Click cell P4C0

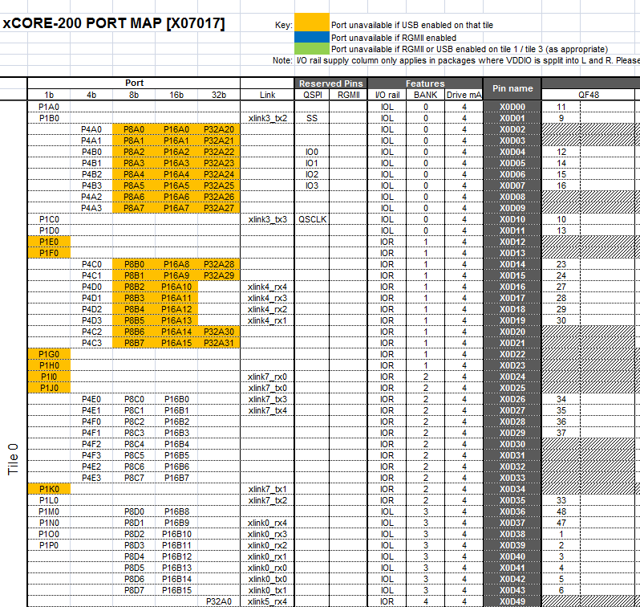point(91,264)
